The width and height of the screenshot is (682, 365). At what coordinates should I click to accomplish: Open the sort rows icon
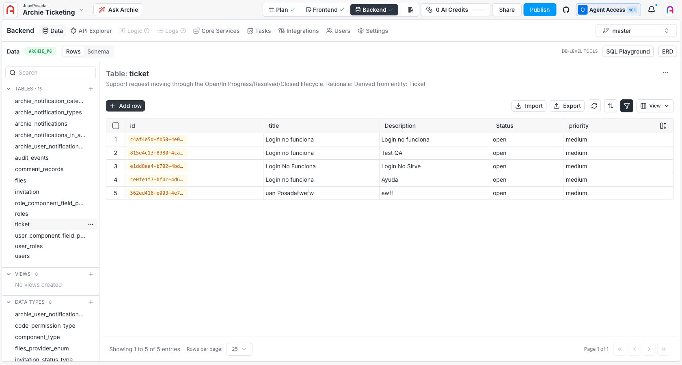click(611, 106)
